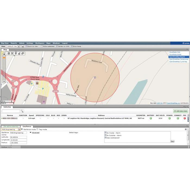Click the map zoom in plus button

point(4,54)
